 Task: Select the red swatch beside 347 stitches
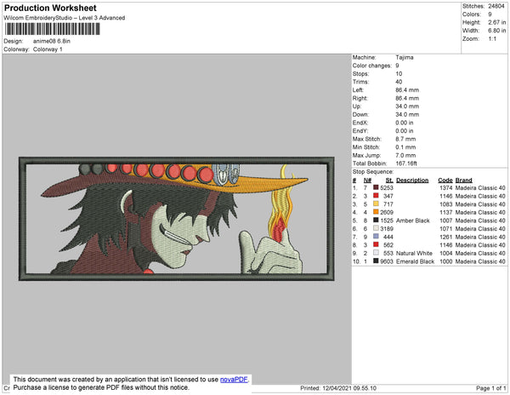click(376, 196)
